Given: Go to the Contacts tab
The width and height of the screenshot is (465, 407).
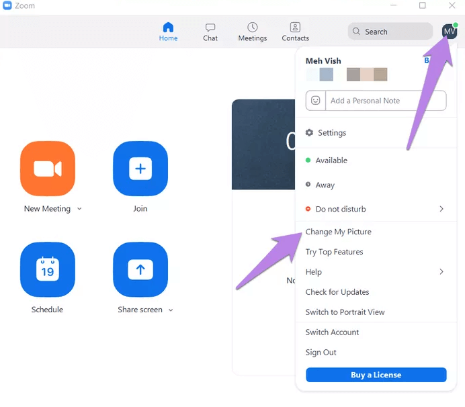Looking at the screenshot, I should [295, 32].
